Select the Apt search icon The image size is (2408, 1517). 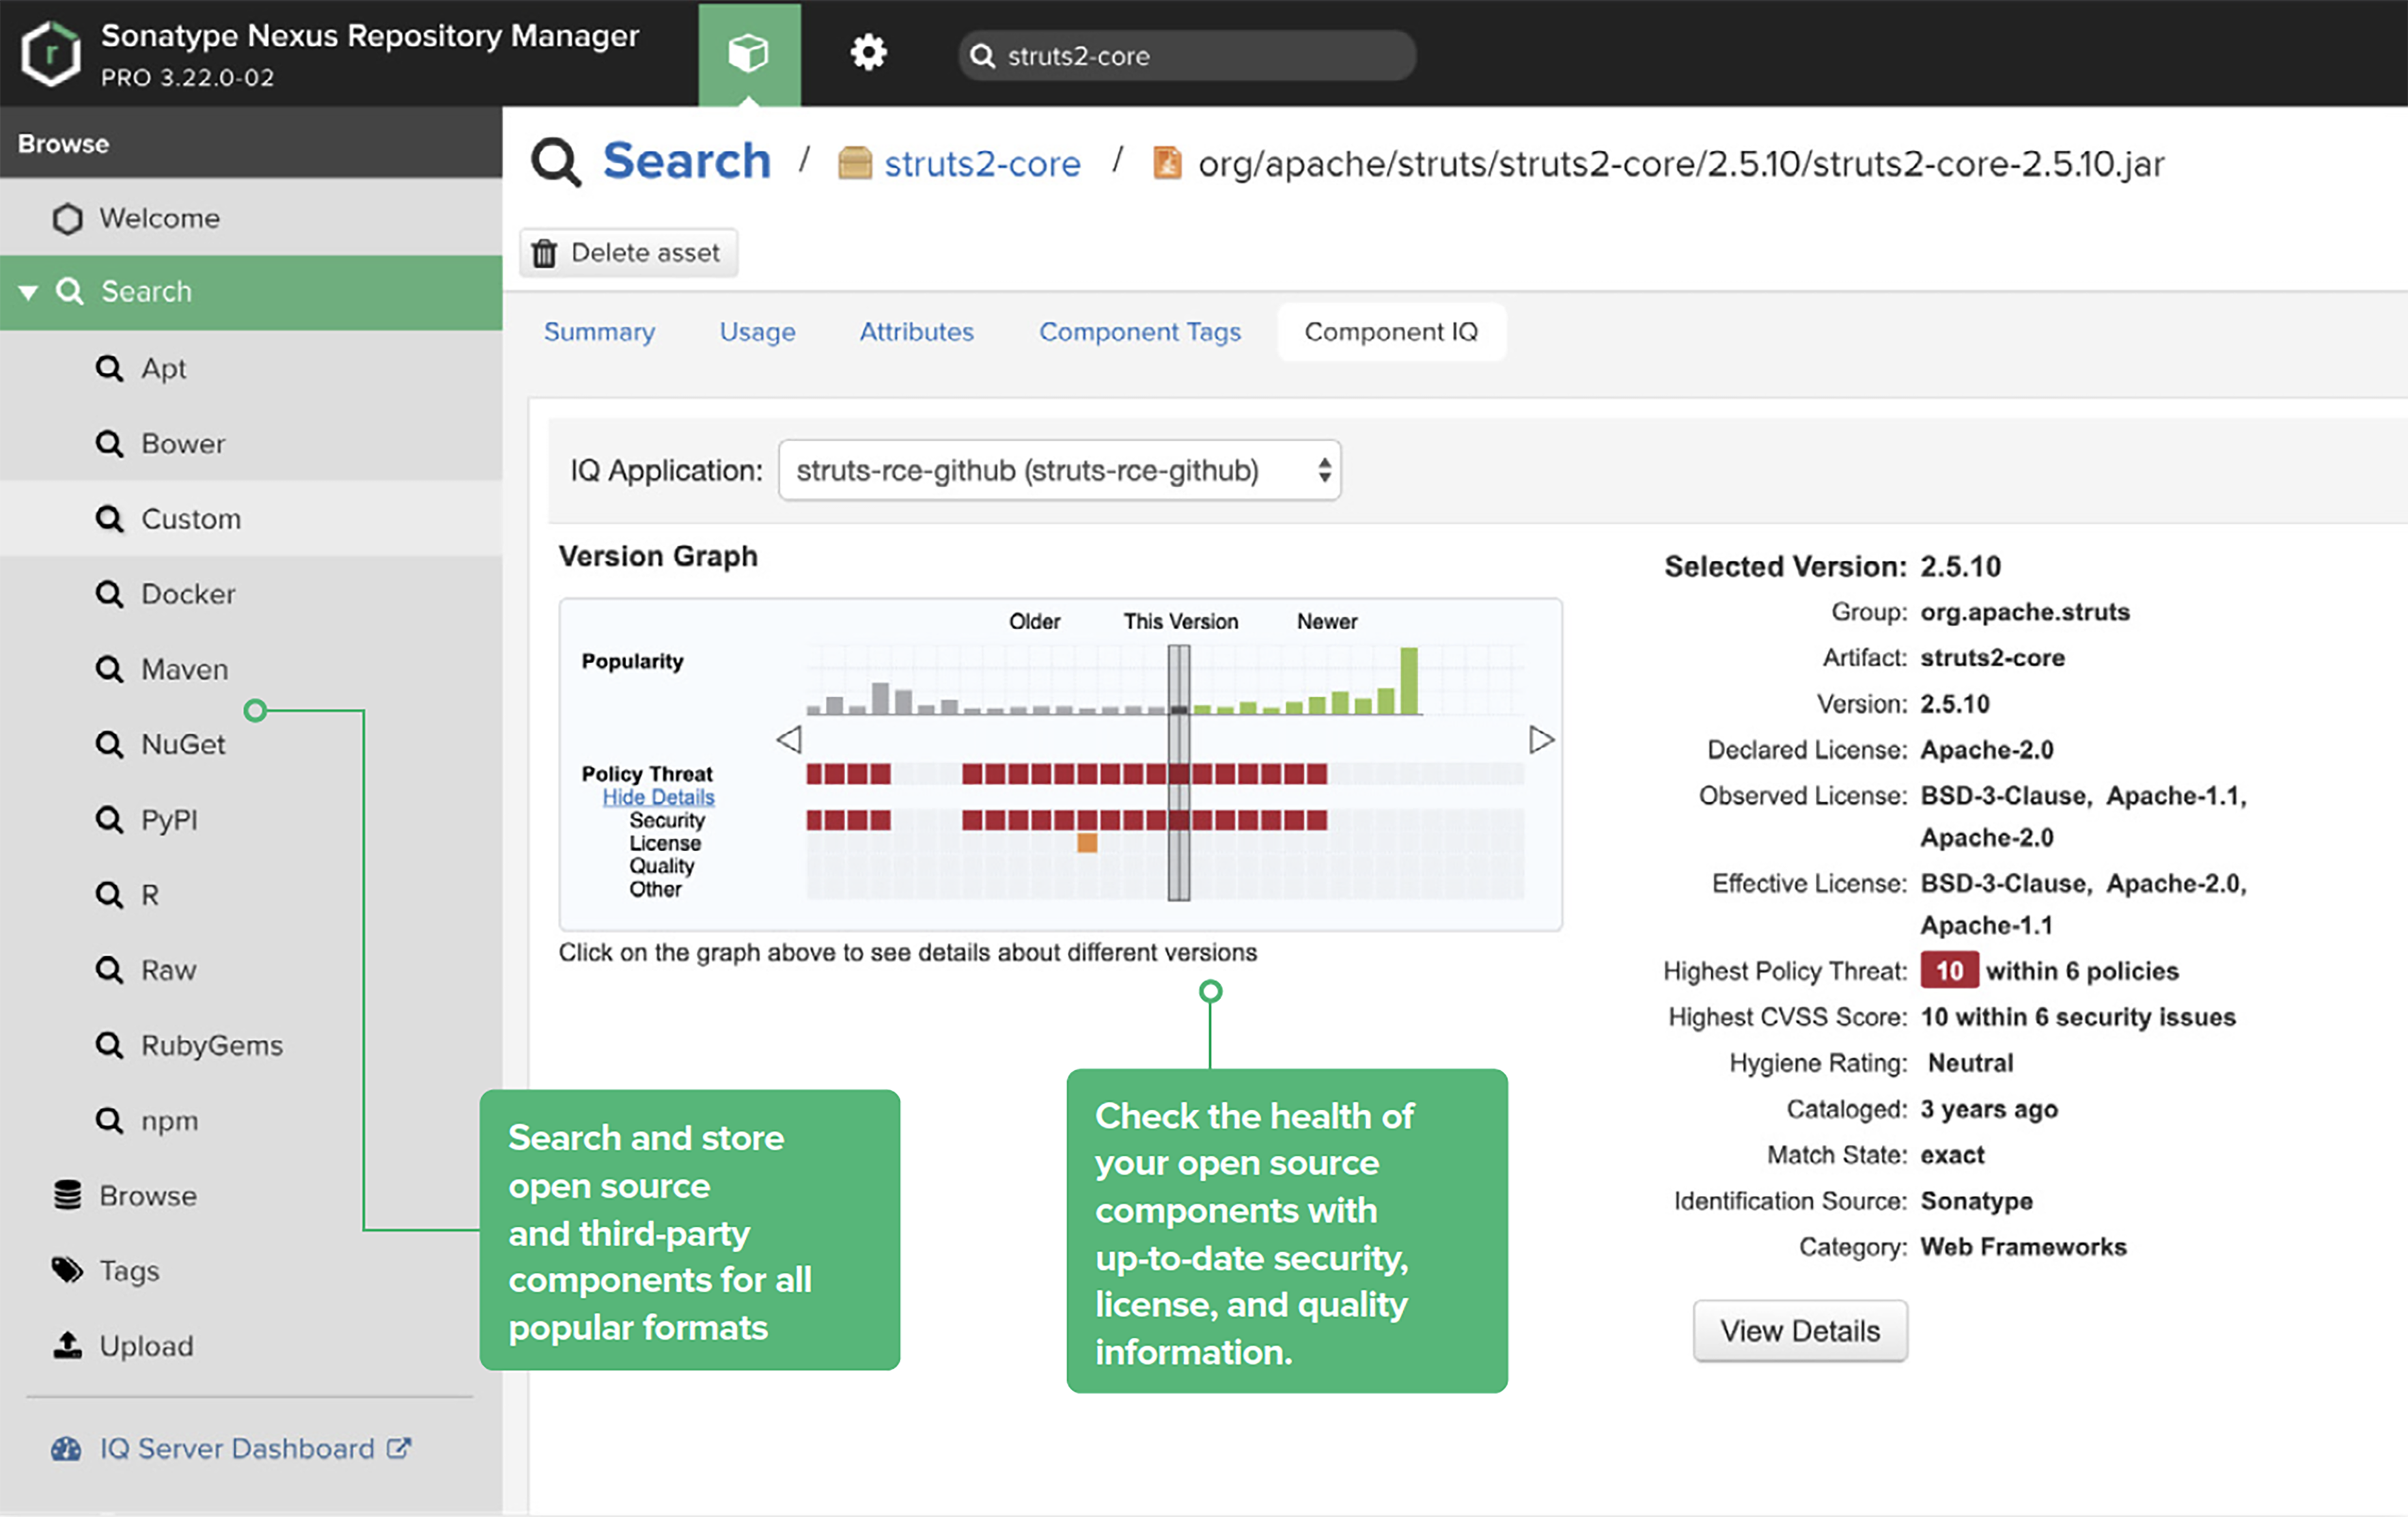pos(109,368)
